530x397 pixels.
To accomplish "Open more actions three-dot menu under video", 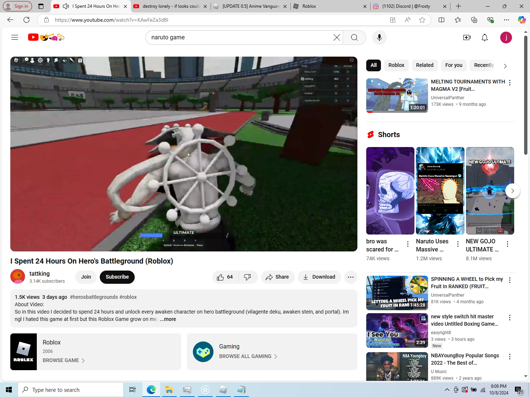I will pyautogui.click(x=351, y=277).
